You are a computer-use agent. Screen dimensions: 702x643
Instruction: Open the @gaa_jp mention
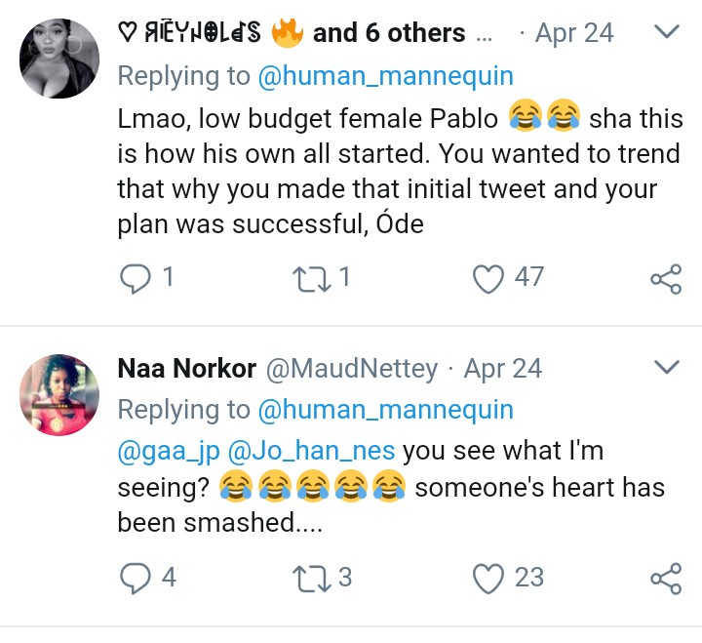point(169,451)
